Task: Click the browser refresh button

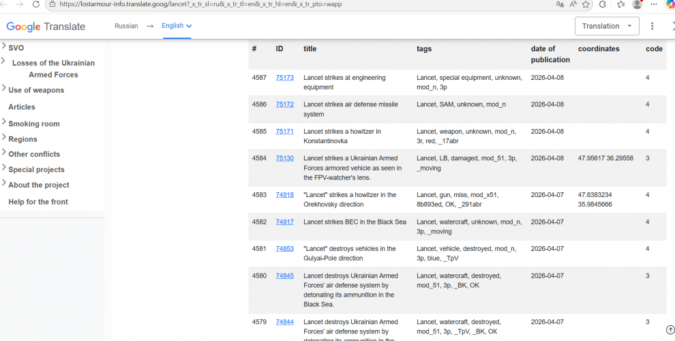Action: pos(35,4)
